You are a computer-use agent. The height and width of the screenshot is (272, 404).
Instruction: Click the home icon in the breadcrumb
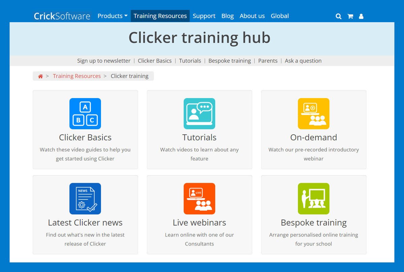40,76
